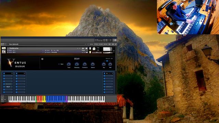Mute the Duduk instrument with M button
This screenshot has height=123, width=219.
[x=90, y=52]
